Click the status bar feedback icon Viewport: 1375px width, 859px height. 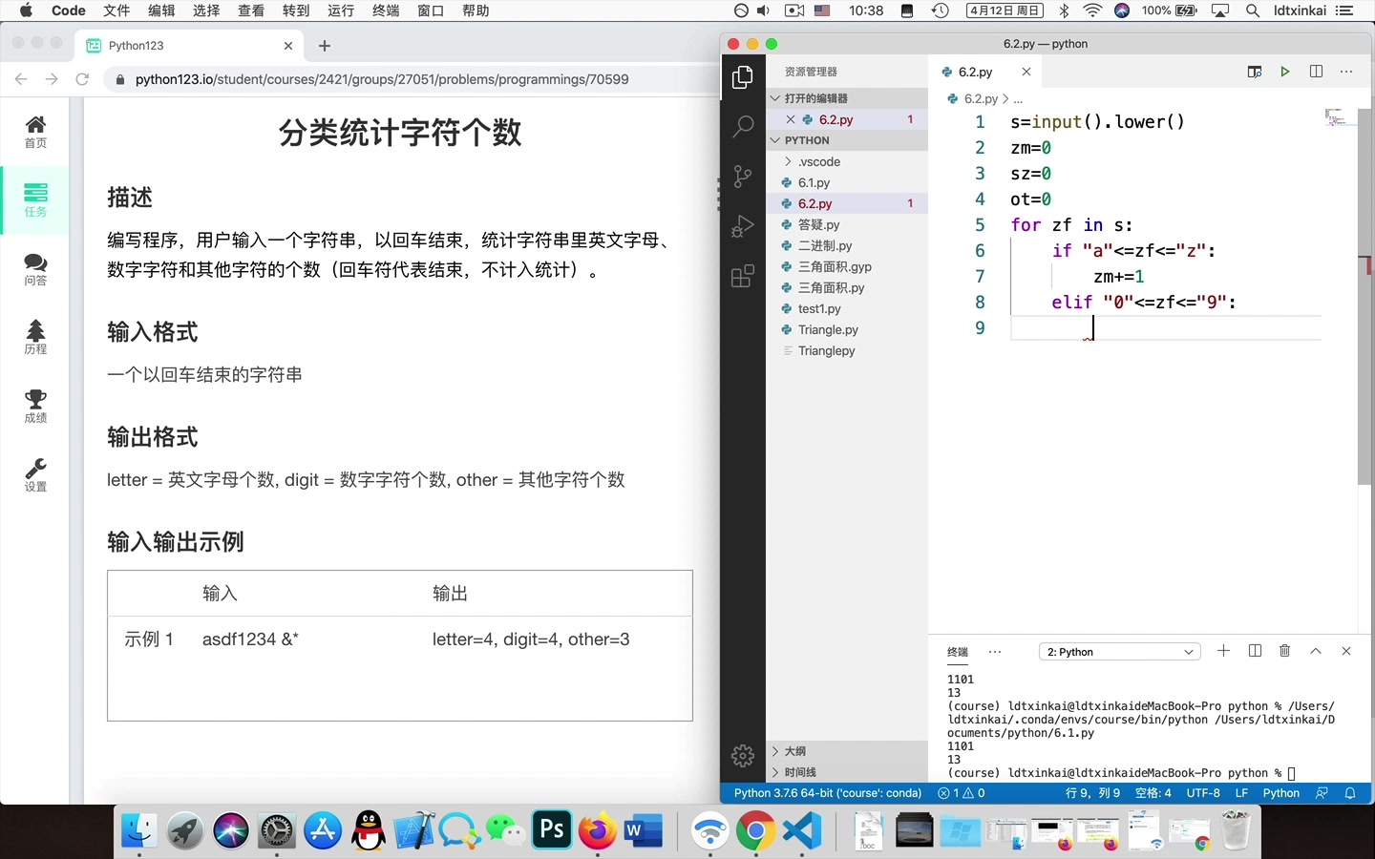[1322, 793]
